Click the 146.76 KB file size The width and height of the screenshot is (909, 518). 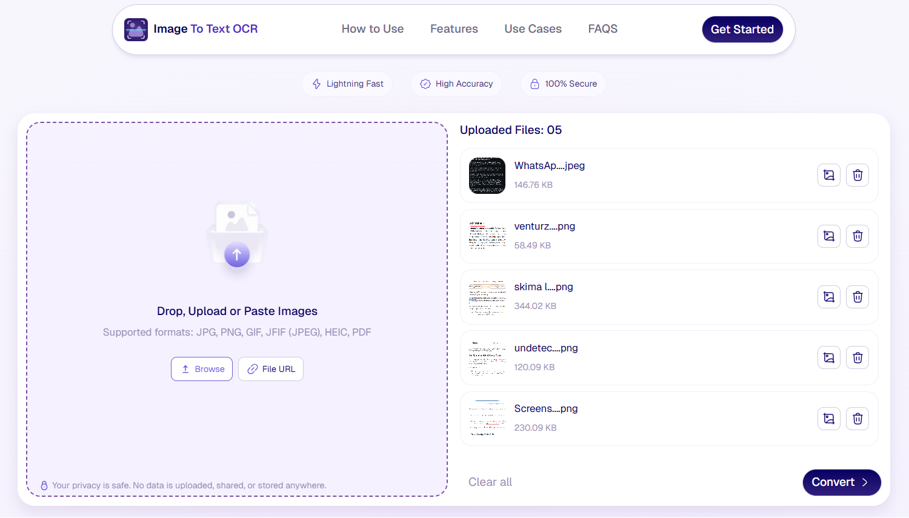533,185
